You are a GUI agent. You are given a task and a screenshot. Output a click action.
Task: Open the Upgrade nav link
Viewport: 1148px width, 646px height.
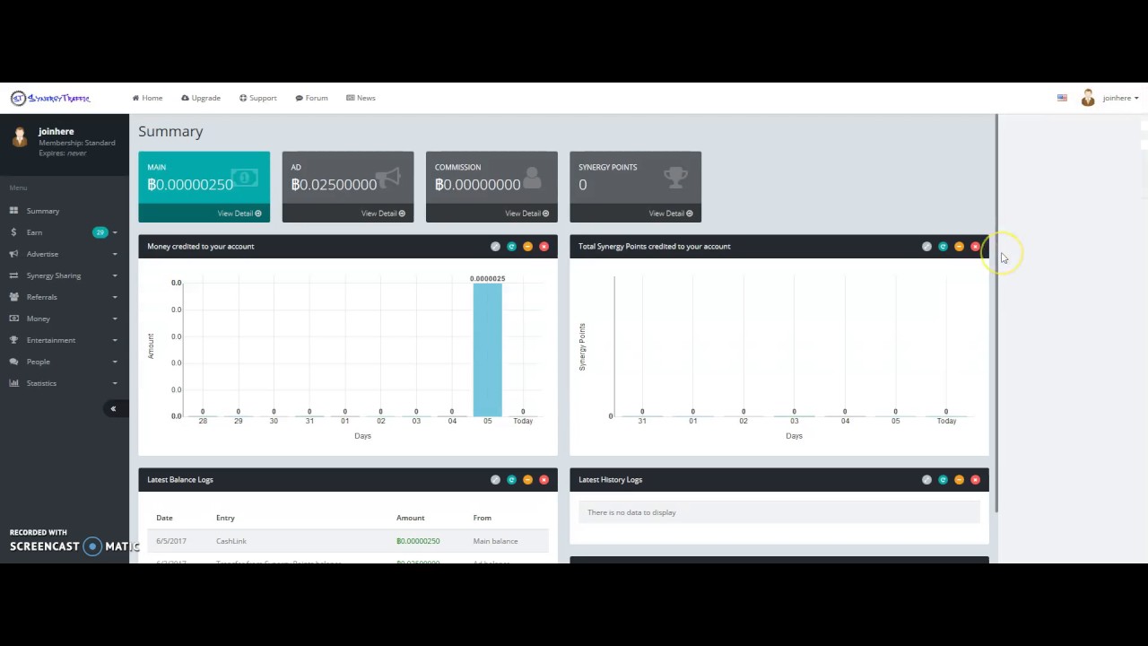click(201, 98)
